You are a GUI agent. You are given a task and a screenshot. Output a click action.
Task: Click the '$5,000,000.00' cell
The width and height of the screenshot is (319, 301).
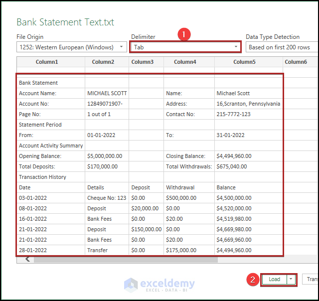coord(107,156)
